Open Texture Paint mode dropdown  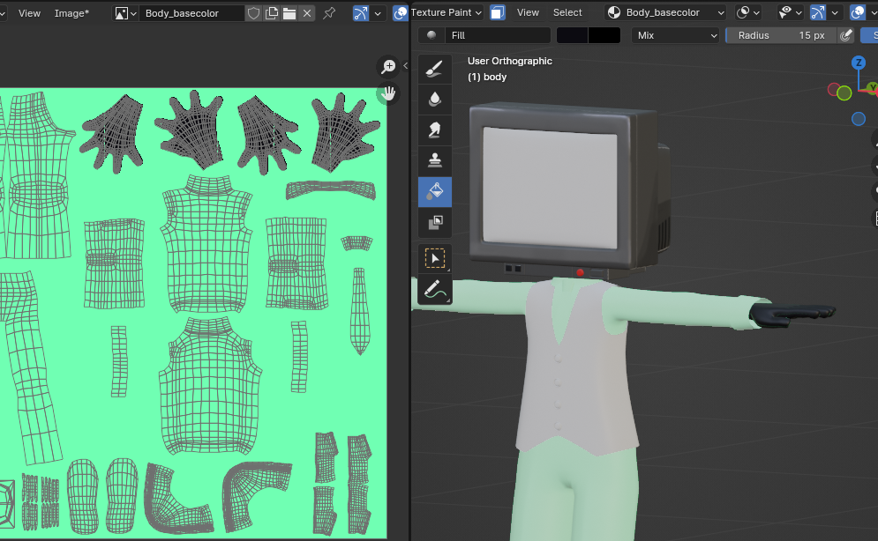[447, 12]
